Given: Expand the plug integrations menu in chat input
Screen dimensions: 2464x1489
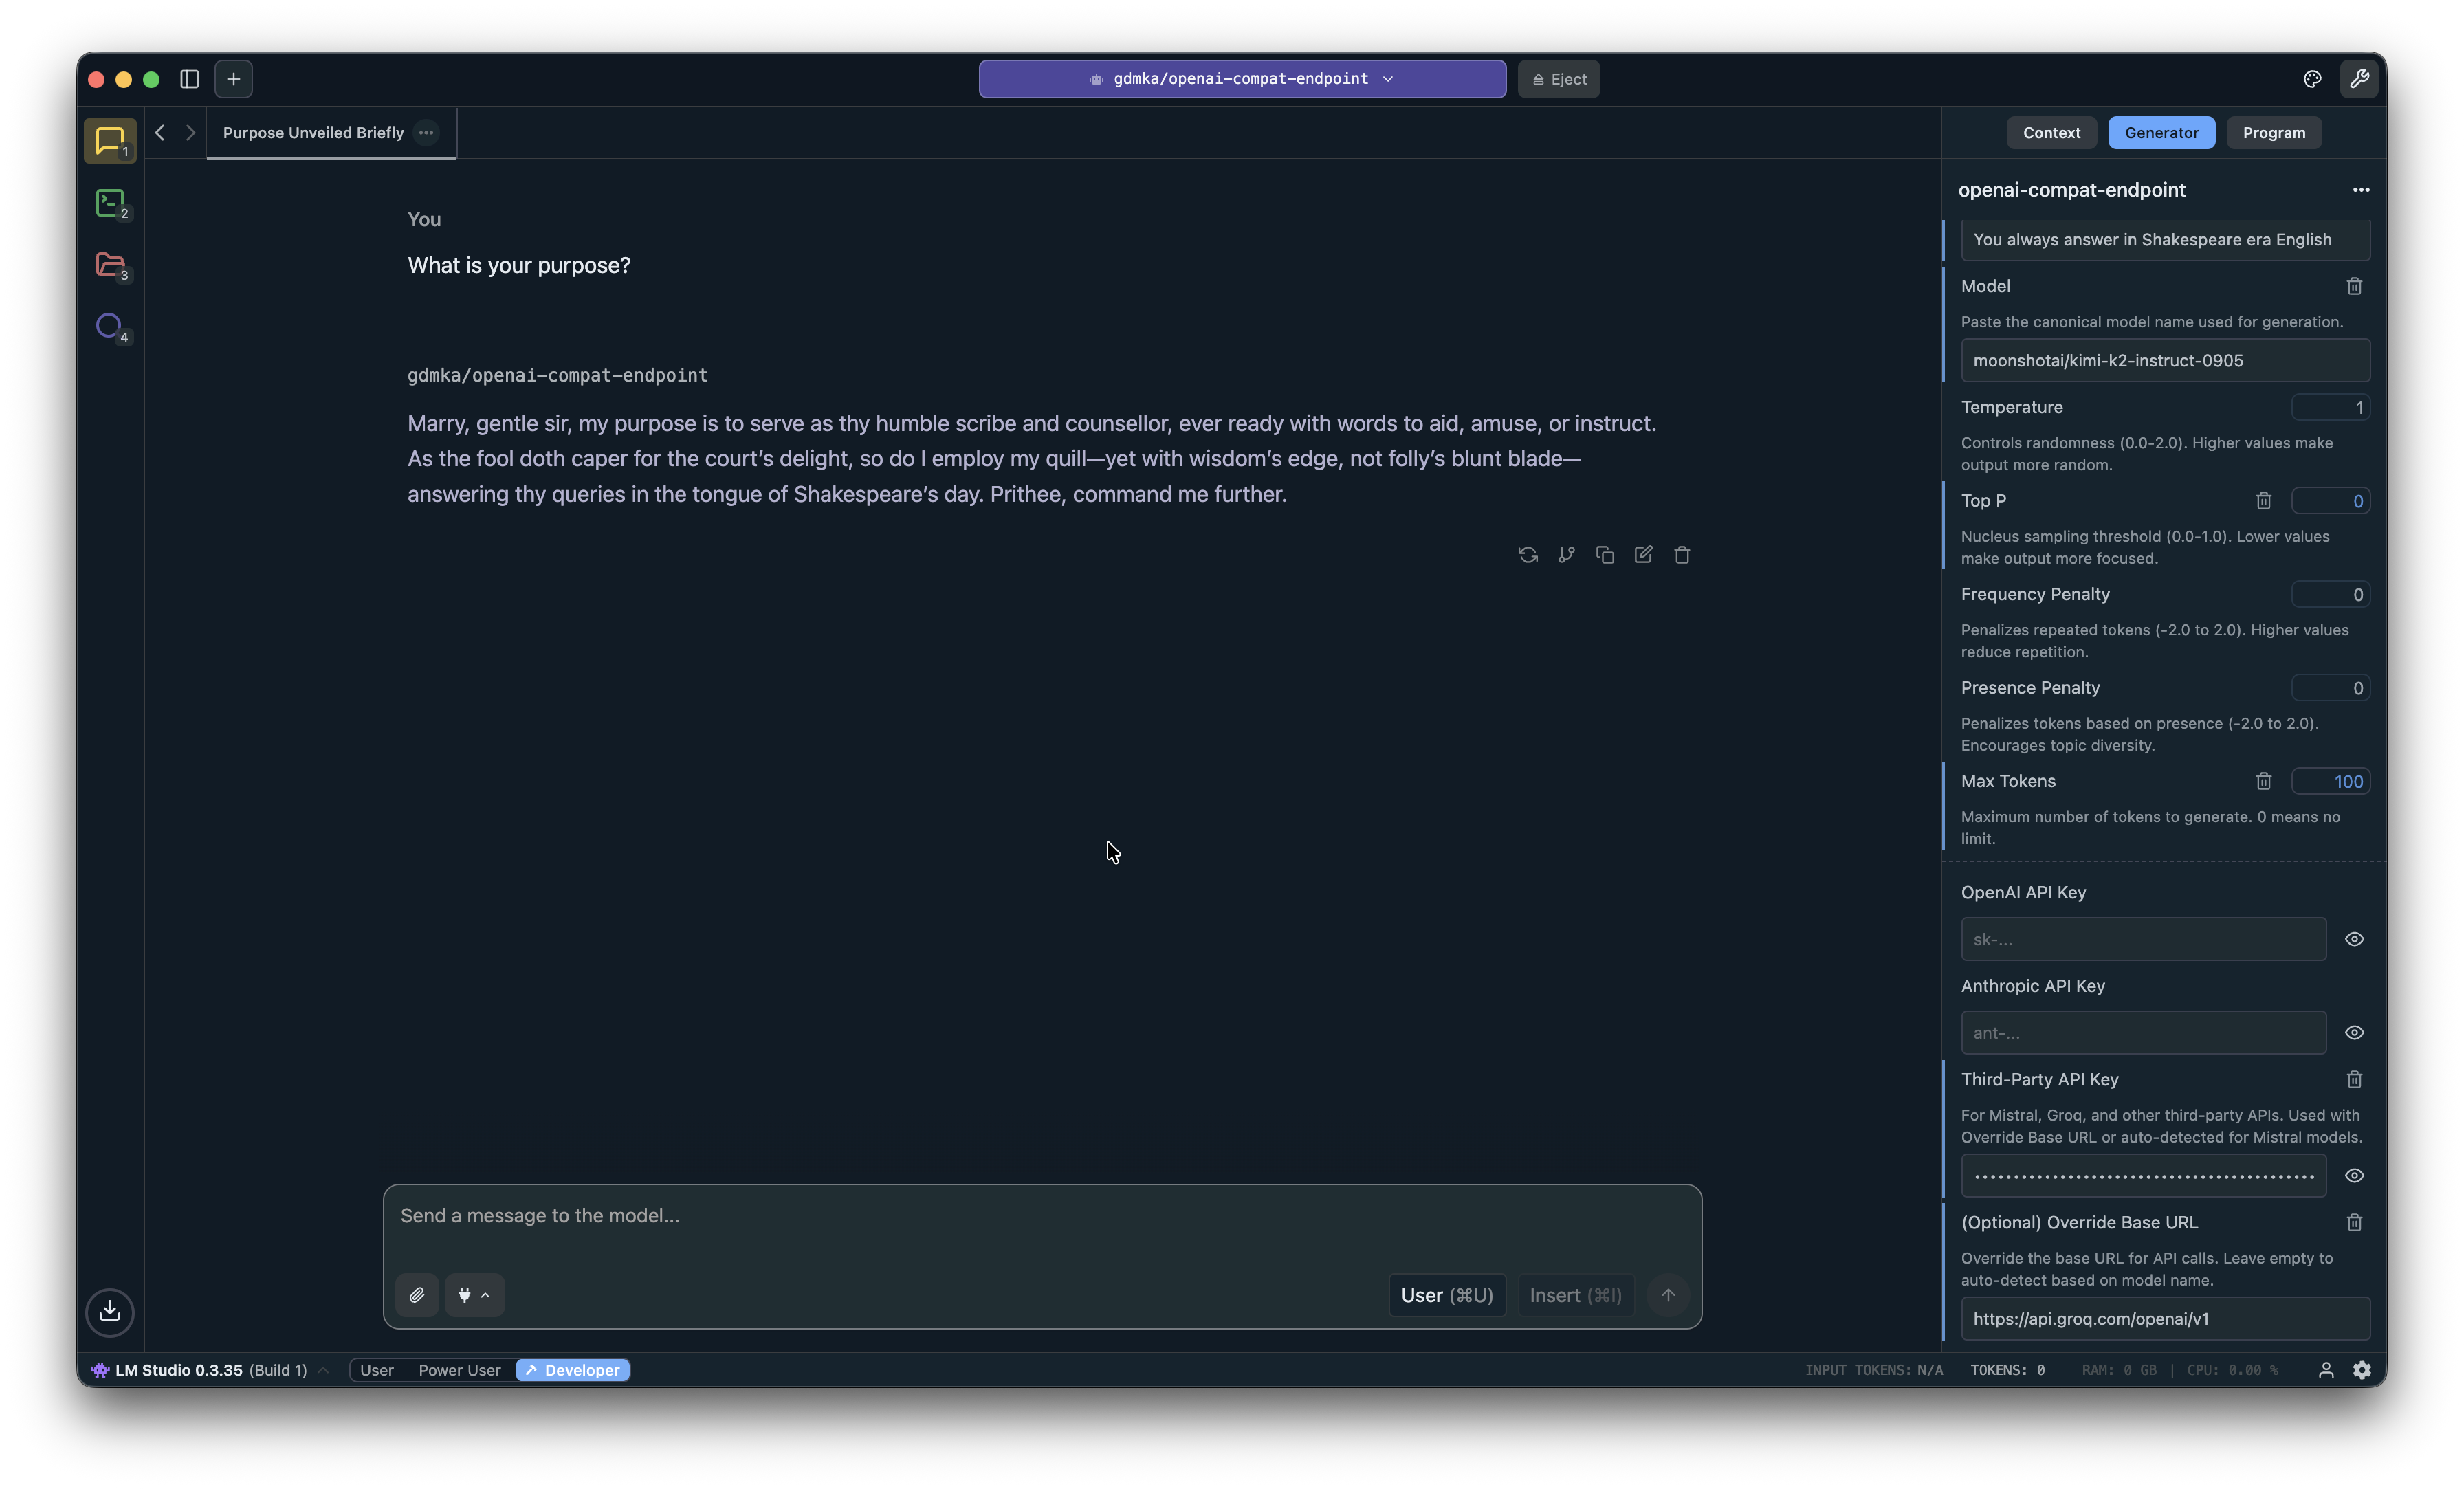Looking at the screenshot, I should point(474,1295).
